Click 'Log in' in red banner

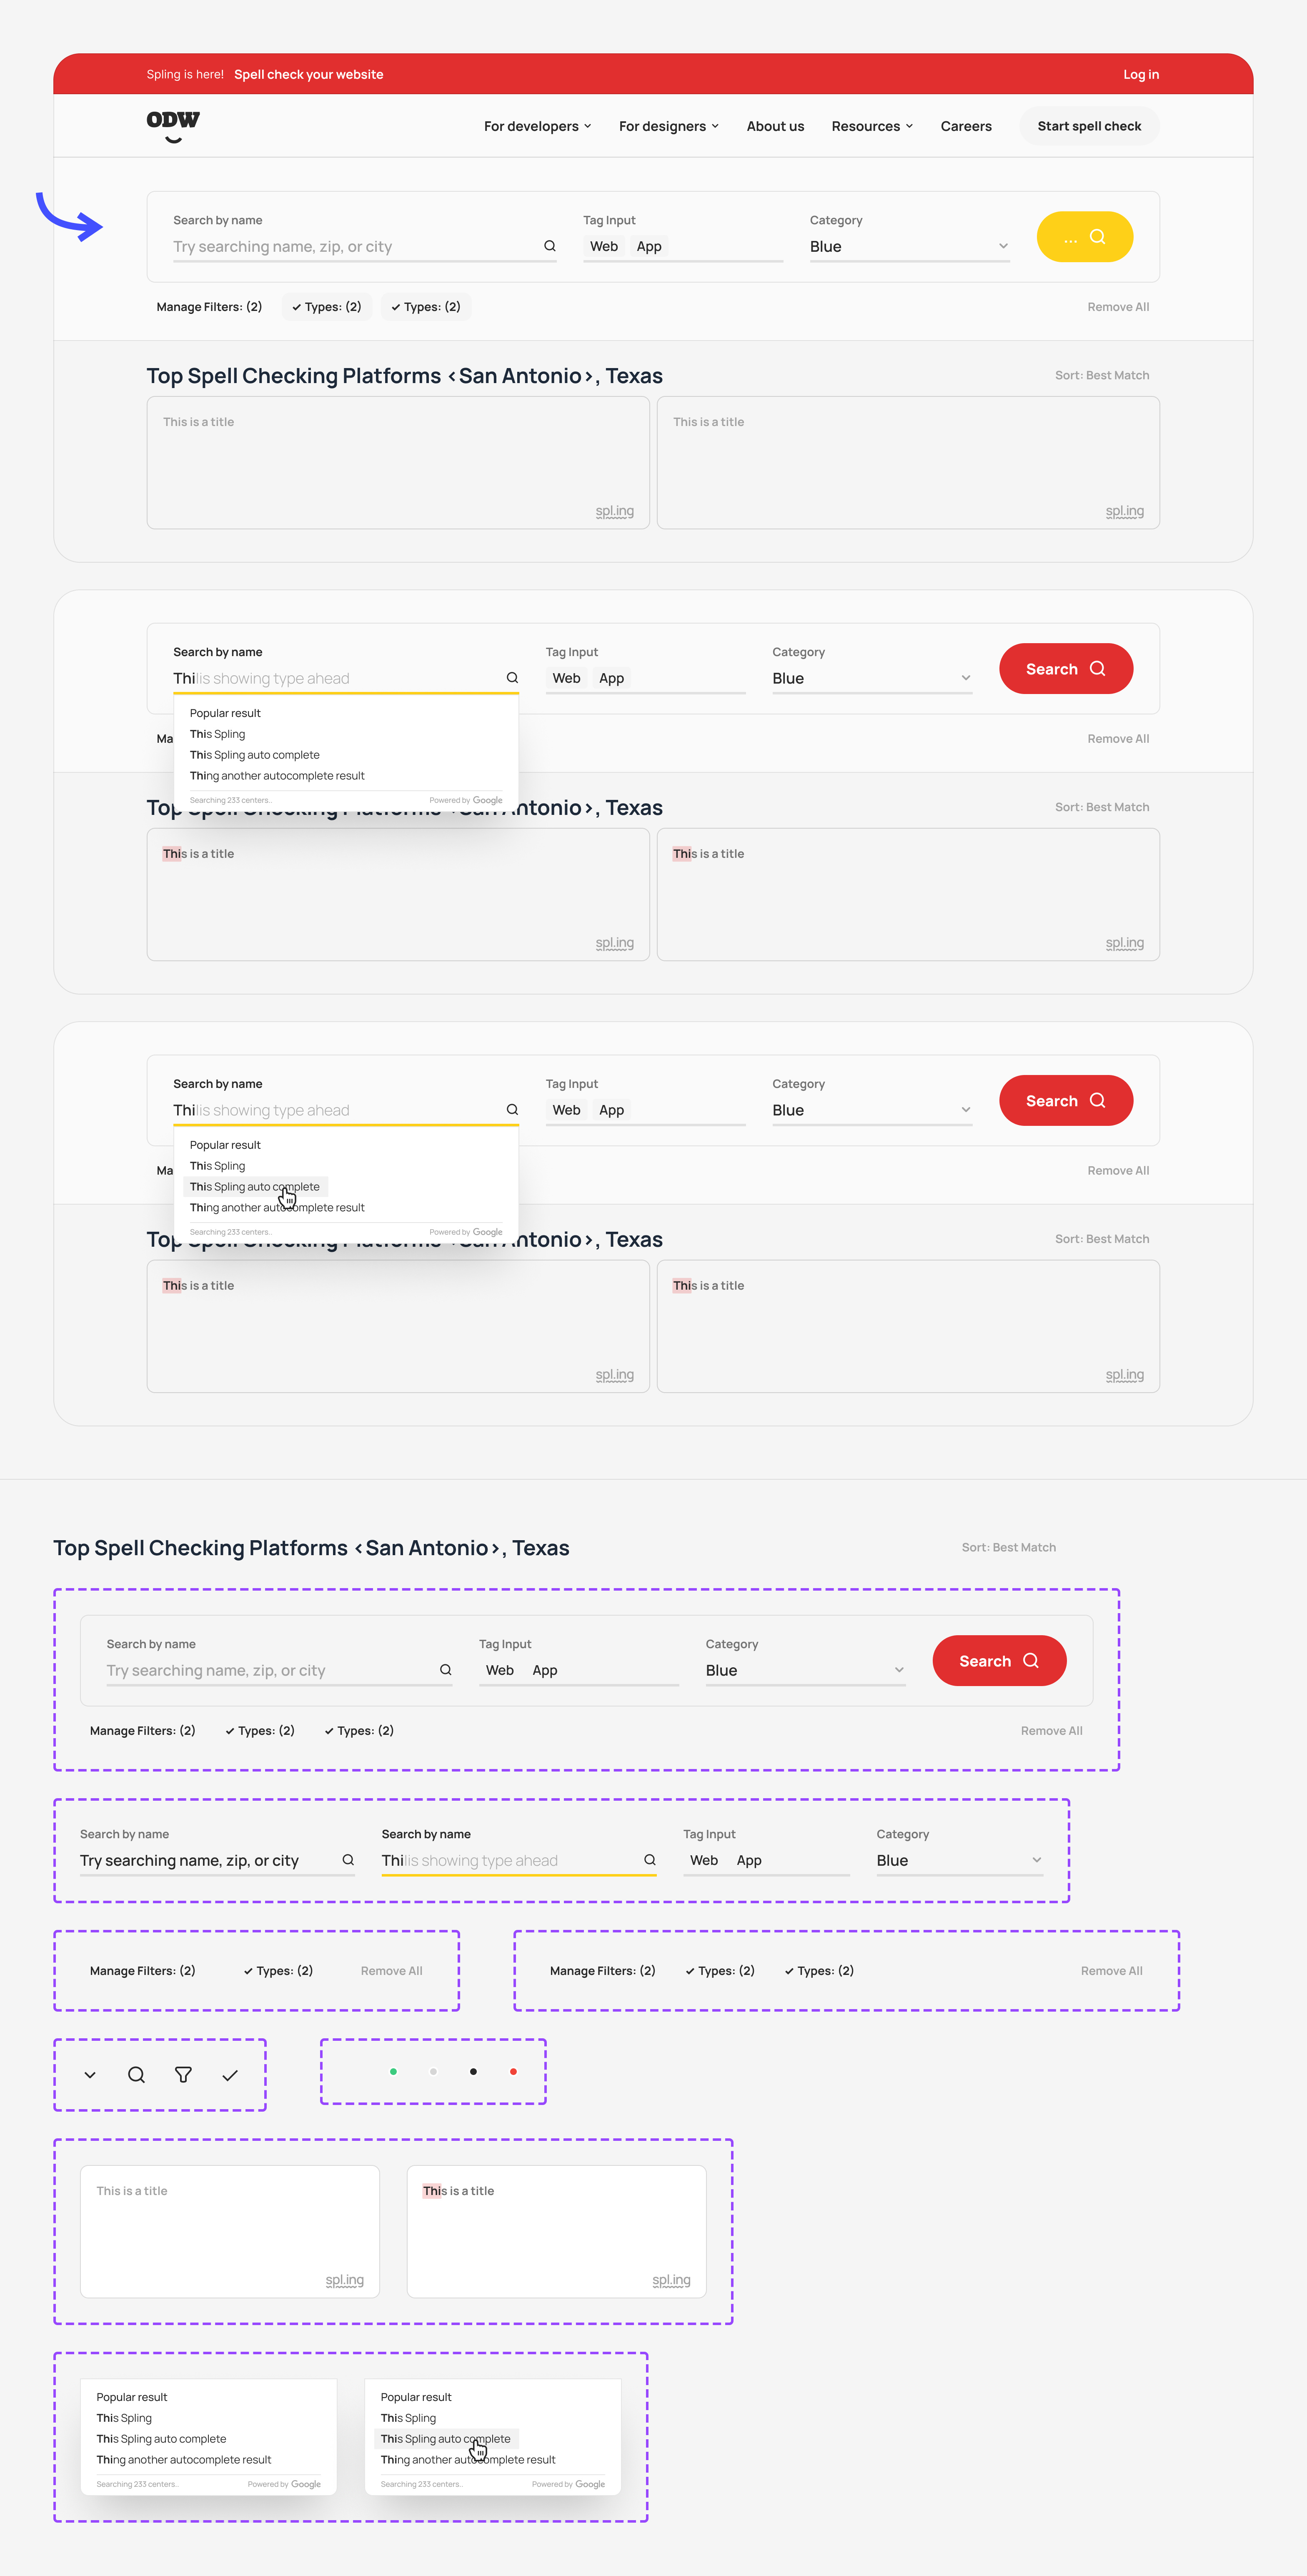(1141, 75)
